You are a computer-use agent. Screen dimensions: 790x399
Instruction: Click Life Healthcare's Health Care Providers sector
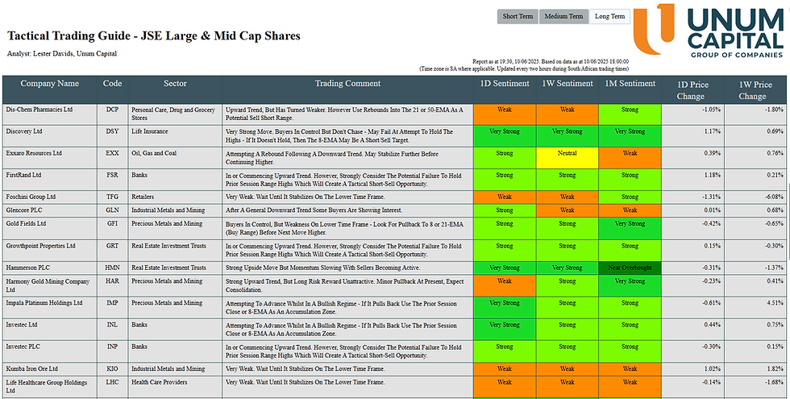160,382
